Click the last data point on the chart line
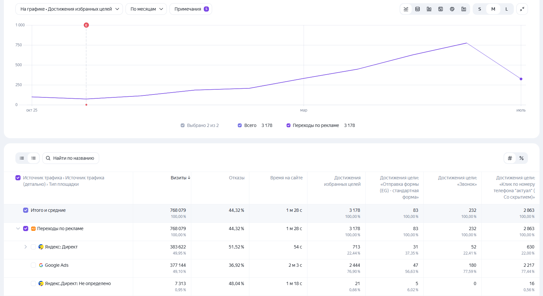The width and height of the screenshot is (543, 296). pyautogui.click(x=521, y=79)
